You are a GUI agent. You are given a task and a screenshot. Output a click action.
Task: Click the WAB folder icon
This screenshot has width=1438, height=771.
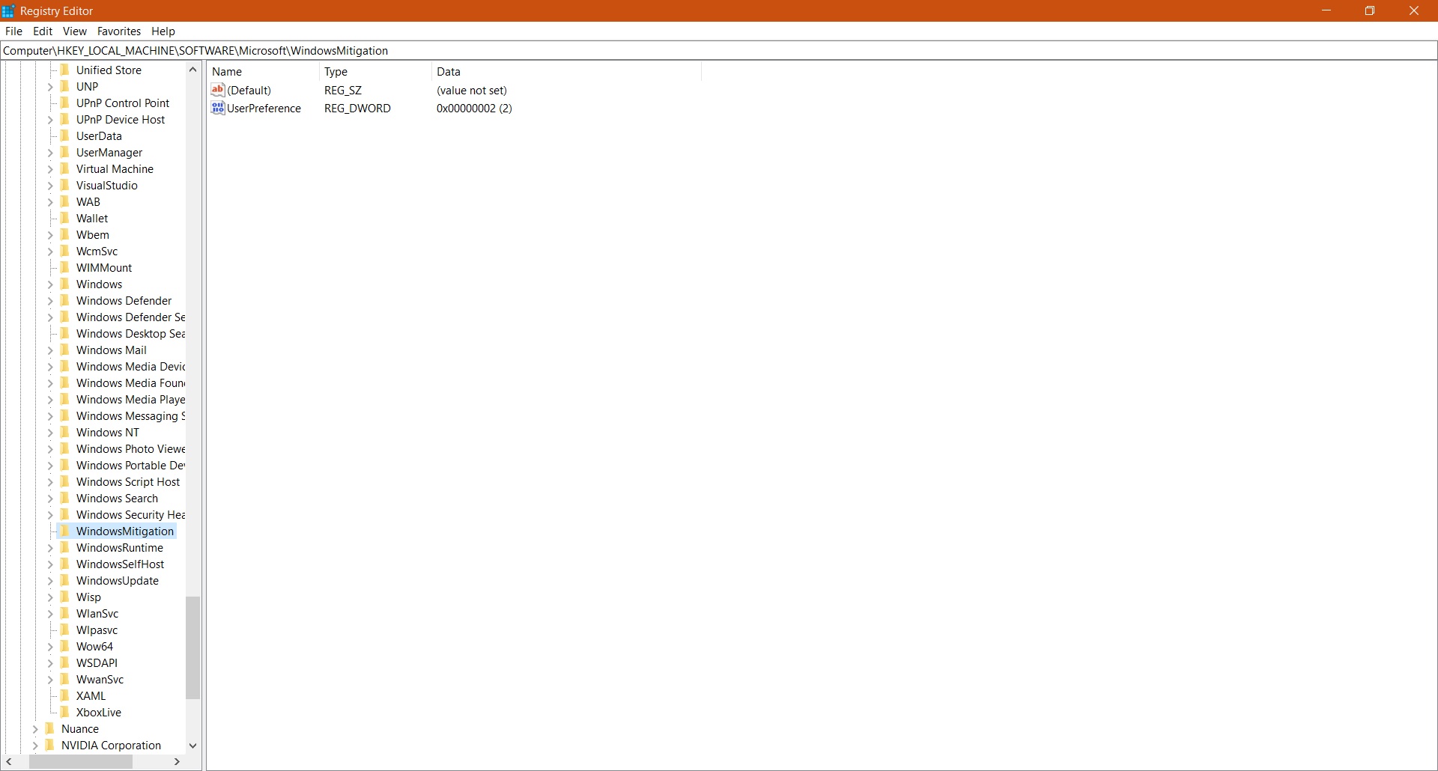pos(64,202)
